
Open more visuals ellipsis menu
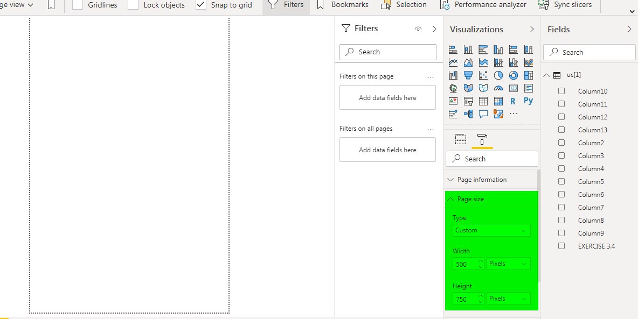tap(513, 114)
